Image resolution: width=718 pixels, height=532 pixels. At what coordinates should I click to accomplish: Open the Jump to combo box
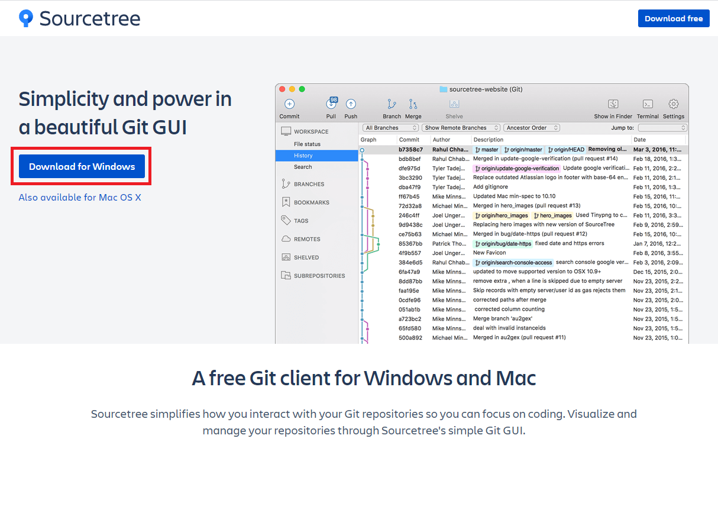click(662, 128)
